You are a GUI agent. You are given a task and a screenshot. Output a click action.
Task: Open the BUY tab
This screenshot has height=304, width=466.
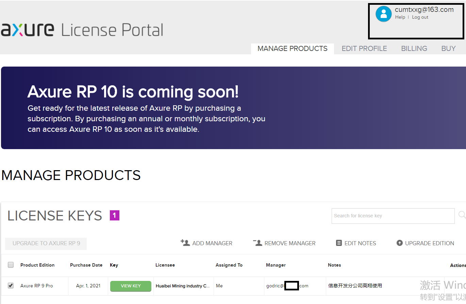[x=448, y=49]
